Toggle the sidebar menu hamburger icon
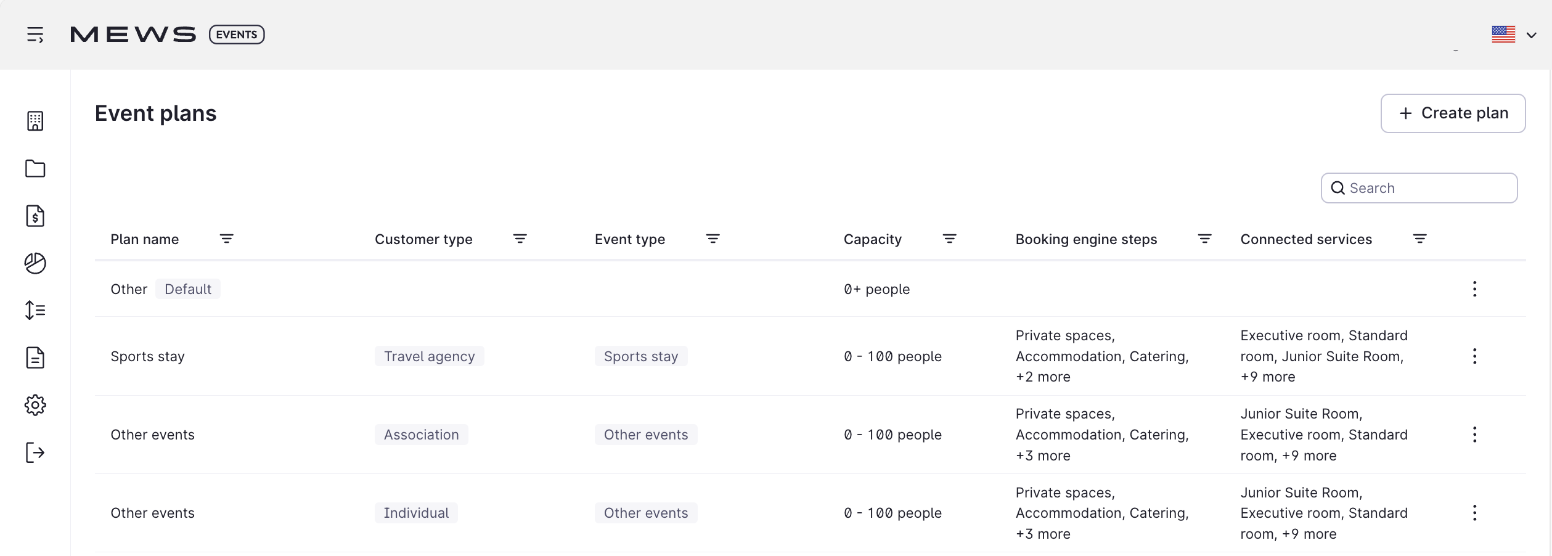The height and width of the screenshot is (556, 1552). coord(35,35)
